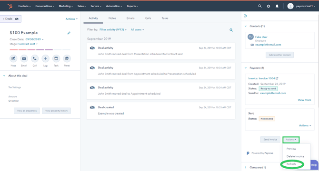Open the Automation menu
319x171 pixels.
(114, 6)
